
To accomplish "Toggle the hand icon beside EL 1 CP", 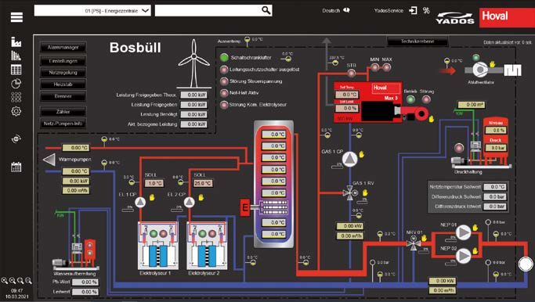I will point(152,197).
